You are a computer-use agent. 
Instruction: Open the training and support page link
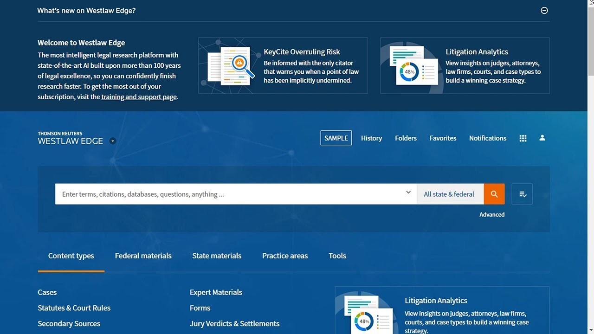pyautogui.click(x=139, y=97)
